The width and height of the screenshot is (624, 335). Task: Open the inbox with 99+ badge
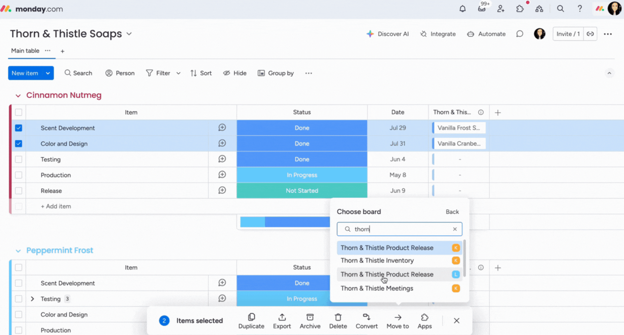tap(482, 8)
